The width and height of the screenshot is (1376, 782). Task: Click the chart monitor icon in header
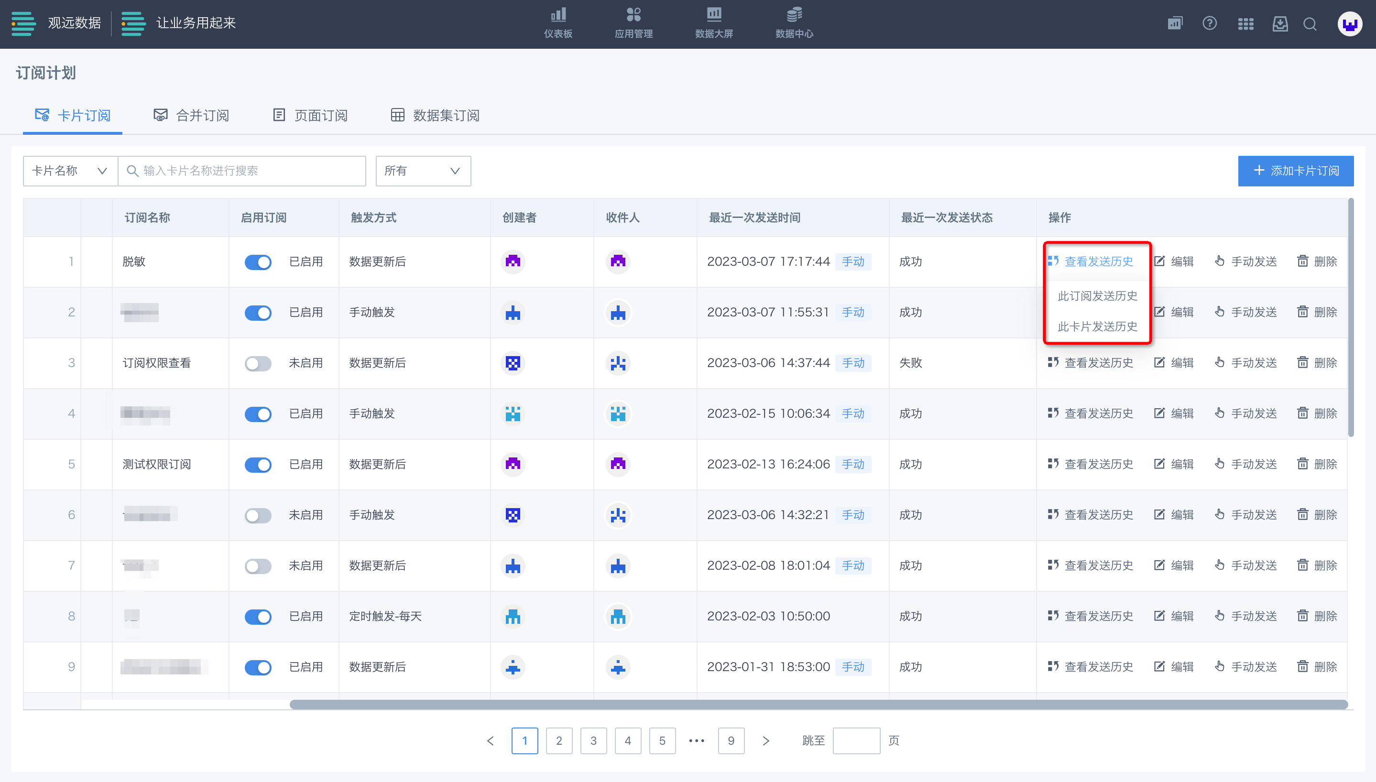tap(1175, 23)
